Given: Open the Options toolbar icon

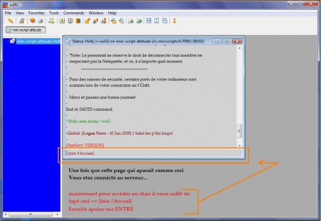Looking at the screenshot, I should [22, 20].
